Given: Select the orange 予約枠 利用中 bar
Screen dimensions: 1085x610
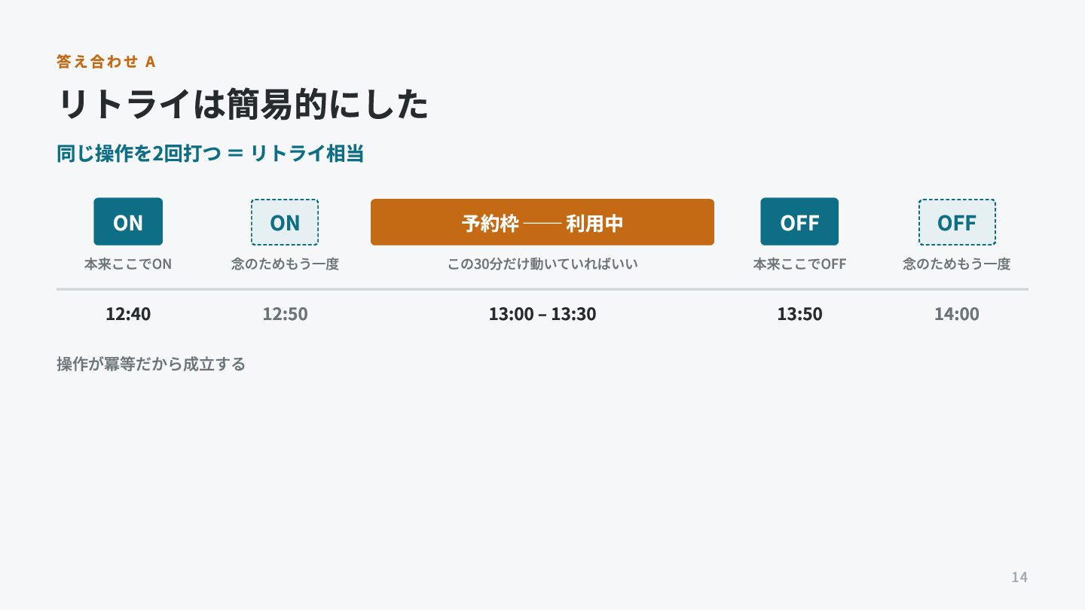Looking at the screenshot, I should click(542, 222).
